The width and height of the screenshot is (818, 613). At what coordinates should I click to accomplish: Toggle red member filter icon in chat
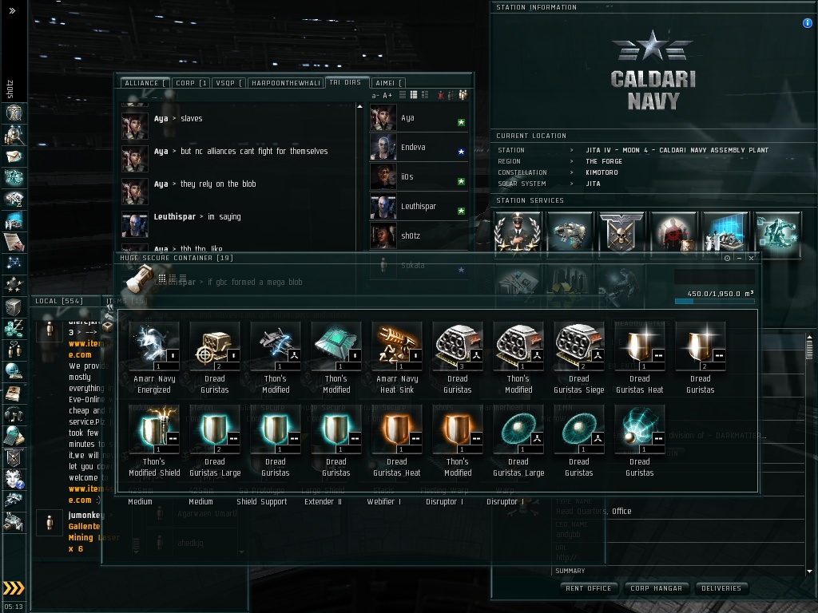click(441, 95)
